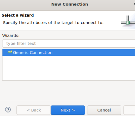Select the Generic Connection entry
Viewport: 135px width, 116px height.
click(x=69, y=53)
